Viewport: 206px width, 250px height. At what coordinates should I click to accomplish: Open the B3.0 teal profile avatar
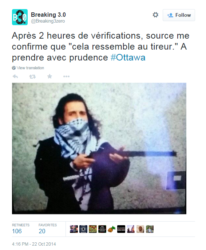point(20,17)
